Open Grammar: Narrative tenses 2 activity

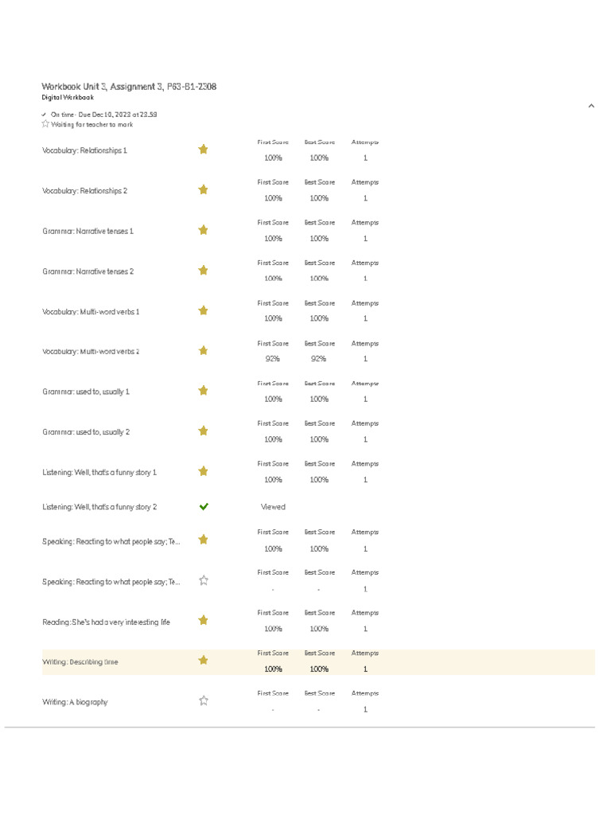tap(88, 271)
